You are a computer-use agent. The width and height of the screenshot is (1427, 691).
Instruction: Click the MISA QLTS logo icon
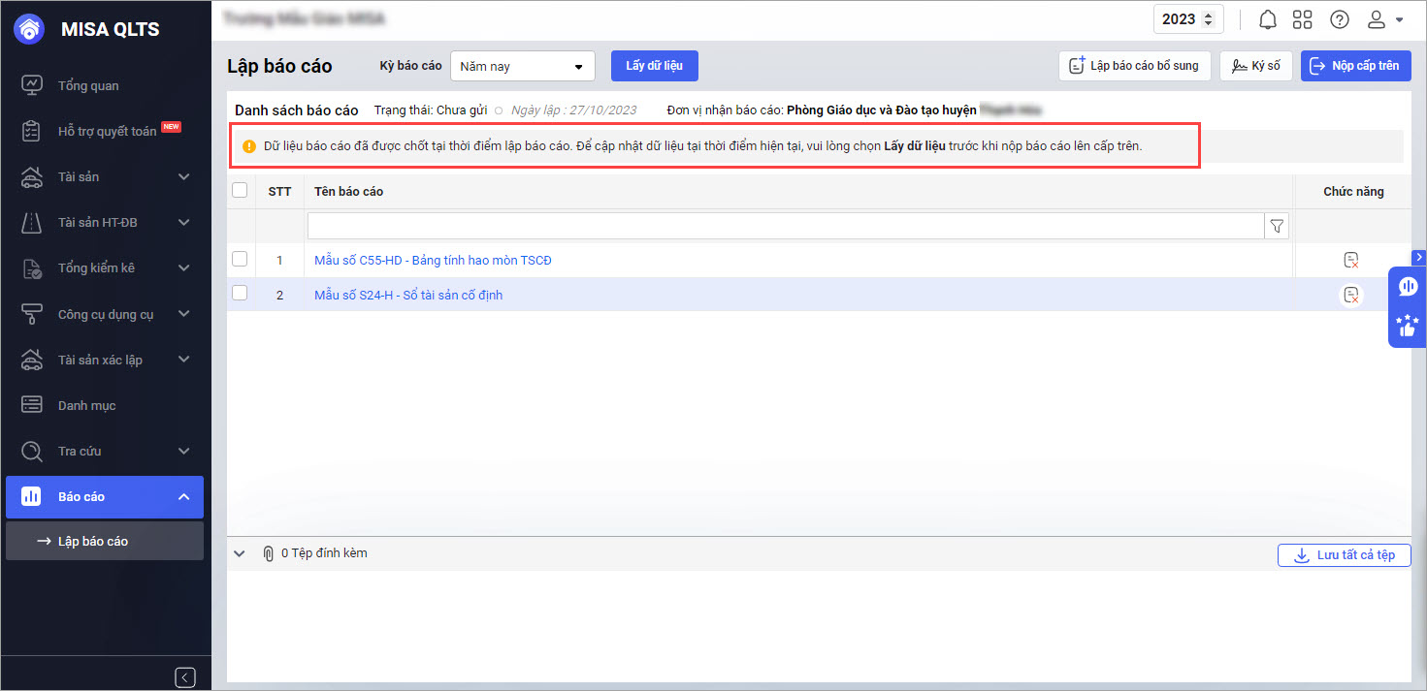pyautogui.click(x=30, y=29)
